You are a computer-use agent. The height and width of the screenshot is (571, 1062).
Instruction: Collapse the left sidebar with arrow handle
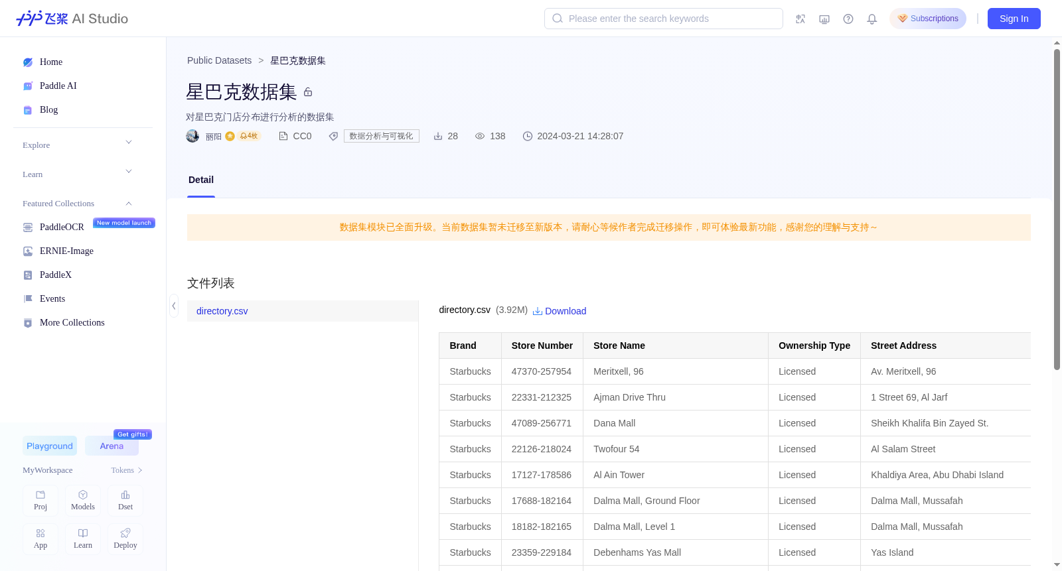pyautogui.click(x=174, y=306)
